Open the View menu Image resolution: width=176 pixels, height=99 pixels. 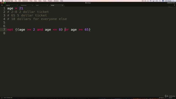click(35, 1)
